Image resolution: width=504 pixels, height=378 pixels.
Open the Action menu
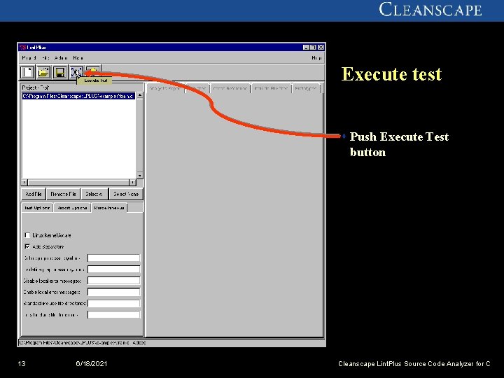coord(61,58)
